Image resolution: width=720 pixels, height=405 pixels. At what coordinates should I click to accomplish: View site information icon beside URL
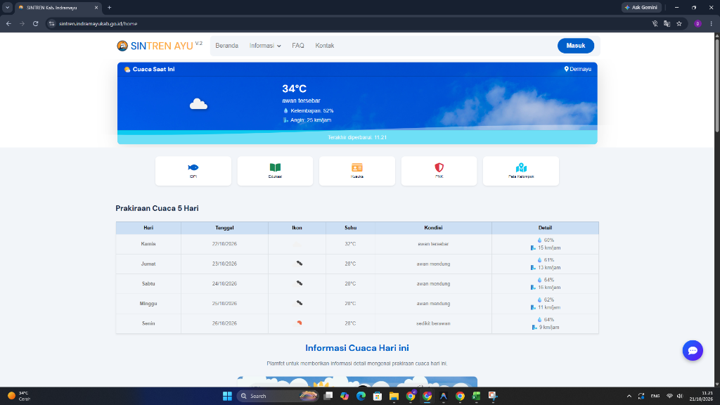[x=52, y=23]
